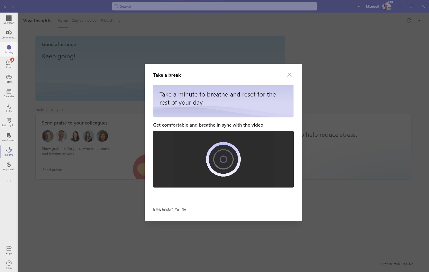Answer Yes in the dialog's helpful prompt
This screenshot has height=272, width=429.
(177, 209)
